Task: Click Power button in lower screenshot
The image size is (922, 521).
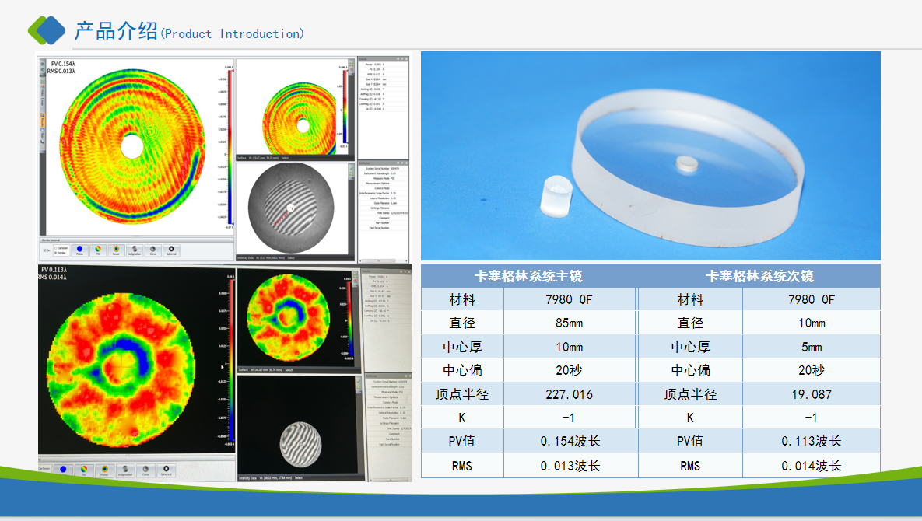Action: point(105,470)
